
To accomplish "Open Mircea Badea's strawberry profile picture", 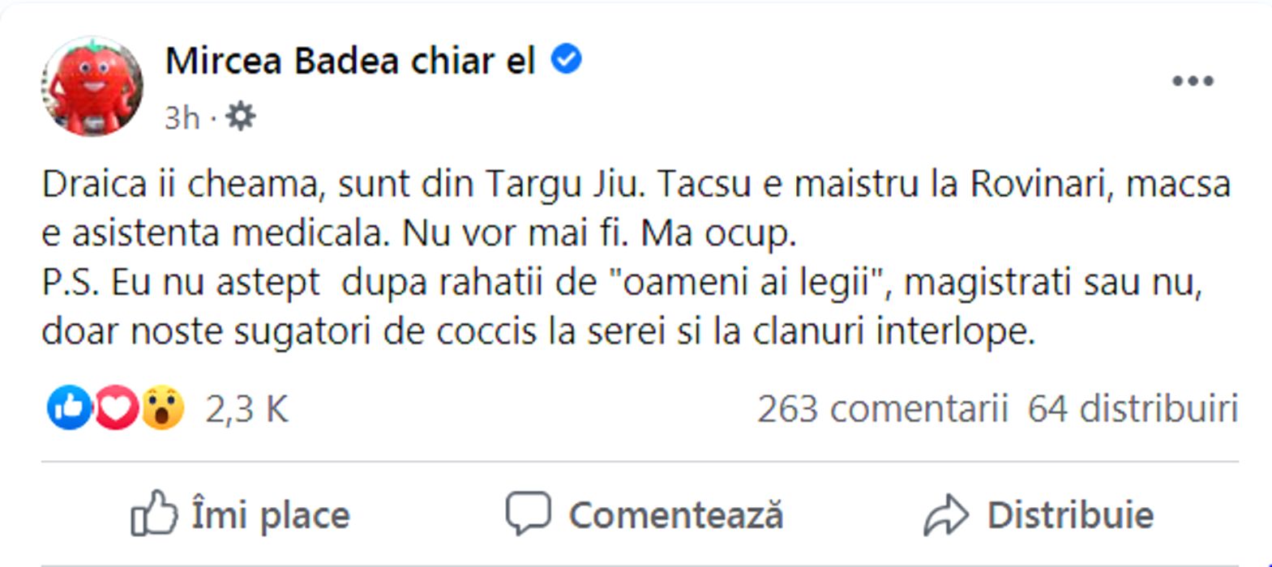I will (92, 86).
